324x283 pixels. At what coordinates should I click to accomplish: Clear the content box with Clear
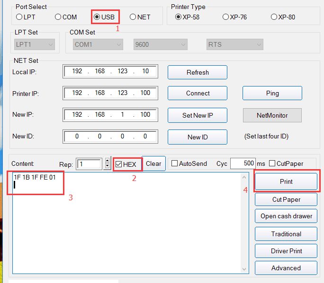[153, 163]
